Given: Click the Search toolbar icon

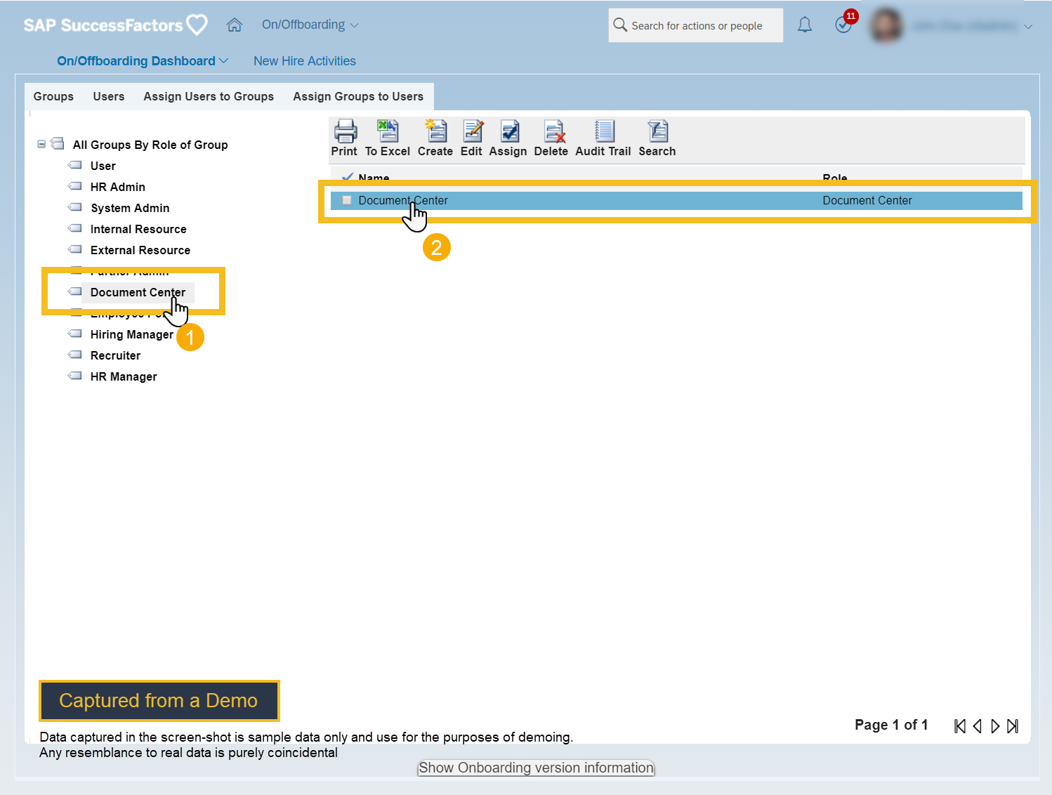Looking at the screenshot, I should pos(658,131).
